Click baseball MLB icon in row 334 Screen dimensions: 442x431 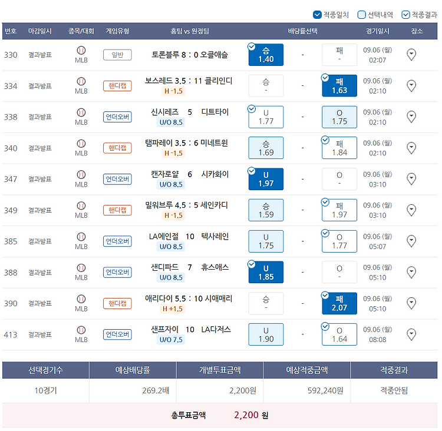tap(81, 81)
